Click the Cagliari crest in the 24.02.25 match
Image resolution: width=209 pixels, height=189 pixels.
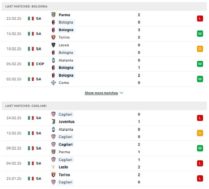click(53, 114)
